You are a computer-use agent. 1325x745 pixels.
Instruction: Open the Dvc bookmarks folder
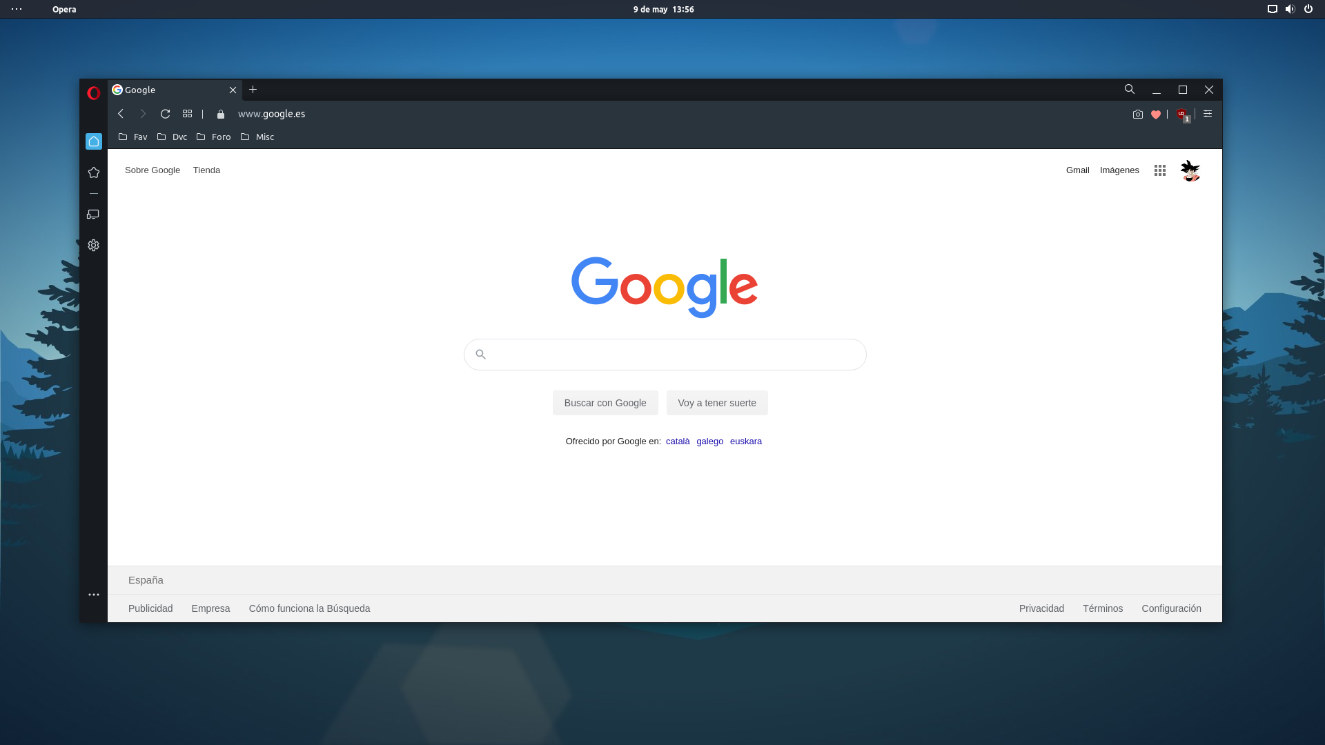[x=172, y=137]
